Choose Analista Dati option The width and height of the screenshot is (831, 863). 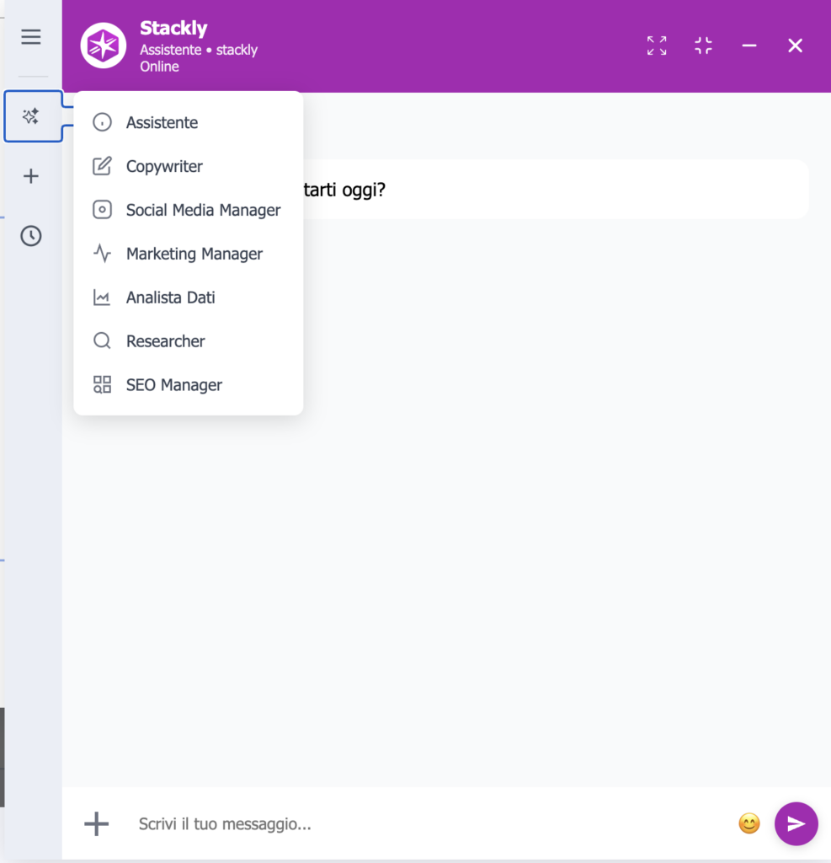188,297
